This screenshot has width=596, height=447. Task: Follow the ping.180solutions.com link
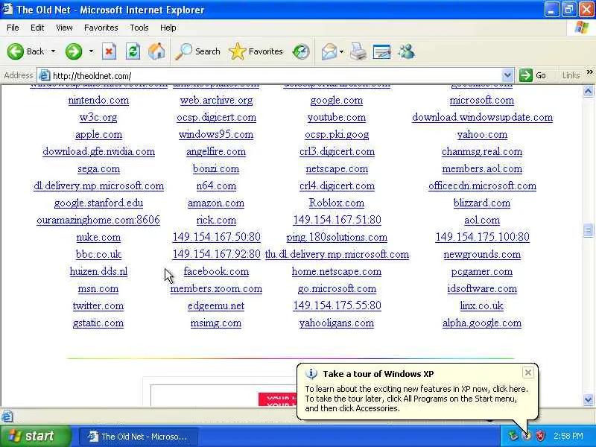click(x=337, y=237)
